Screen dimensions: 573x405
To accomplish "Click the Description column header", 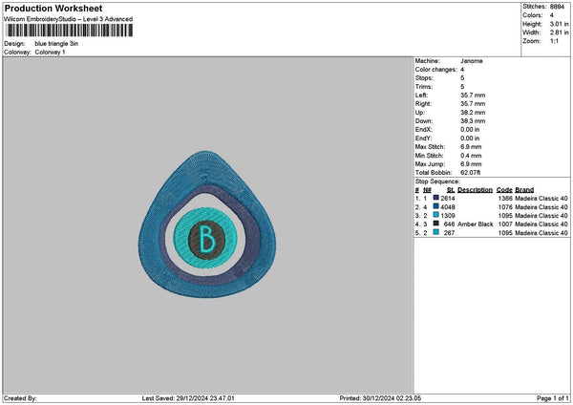I will (x=475, y=189).
